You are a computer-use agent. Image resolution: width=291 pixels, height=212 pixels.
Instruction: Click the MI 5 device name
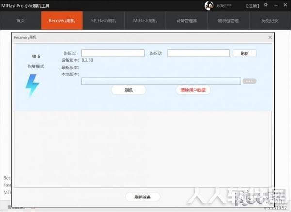35,56
